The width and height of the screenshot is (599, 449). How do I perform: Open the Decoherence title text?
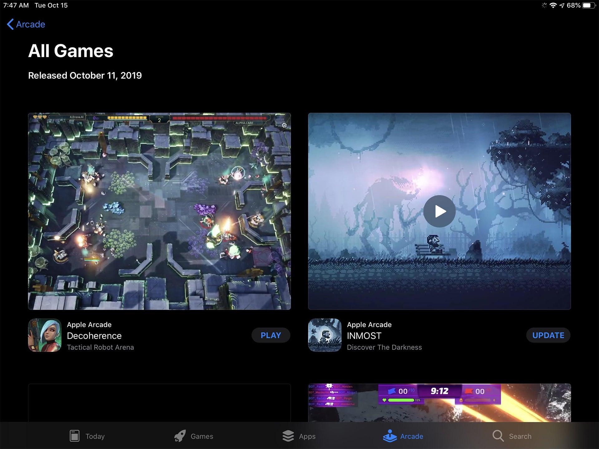(x=94, y=336)
